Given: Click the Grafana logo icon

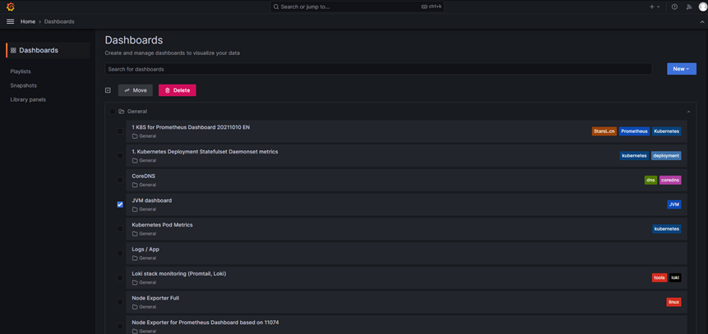Looking at the screenshot, I should (x=11, y=7).
